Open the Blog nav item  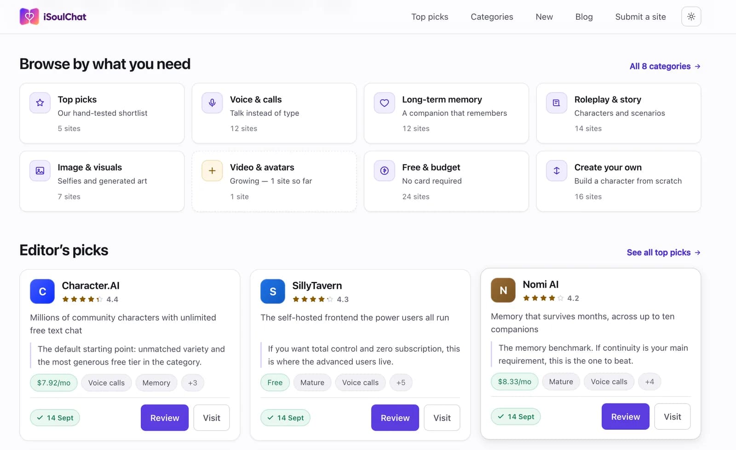click(584, 17)
